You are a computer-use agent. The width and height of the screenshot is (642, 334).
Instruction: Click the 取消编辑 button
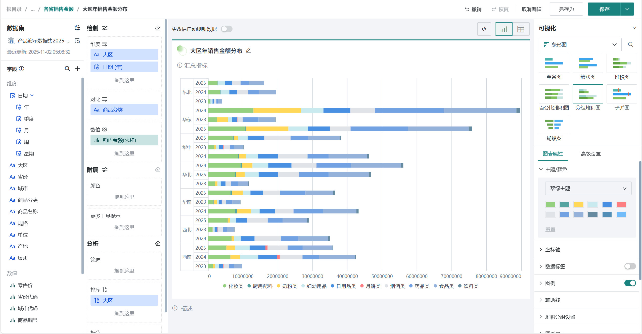click(531, 9)
